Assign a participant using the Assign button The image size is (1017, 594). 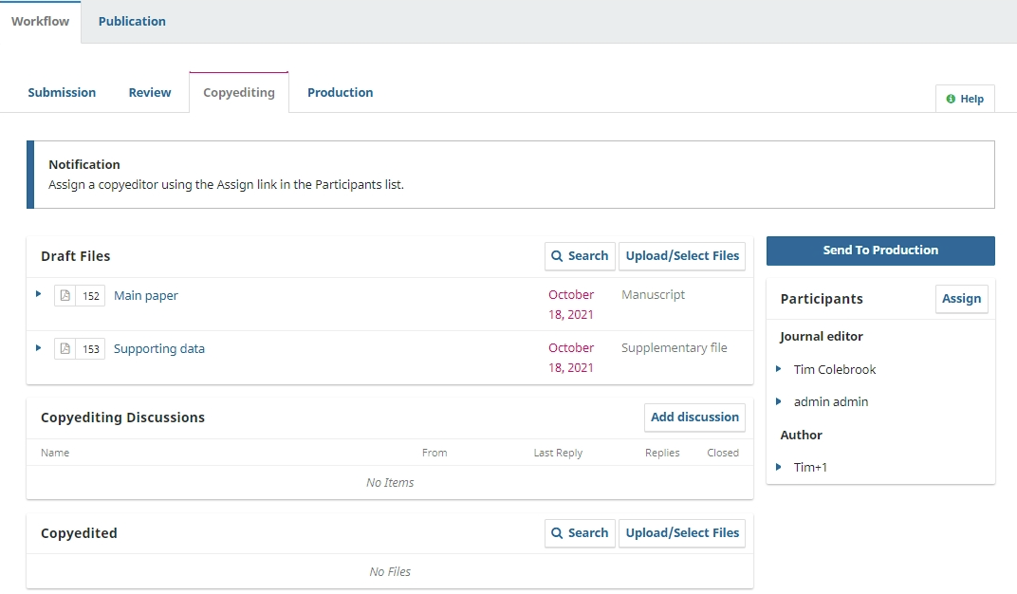(x=961, y=299)
